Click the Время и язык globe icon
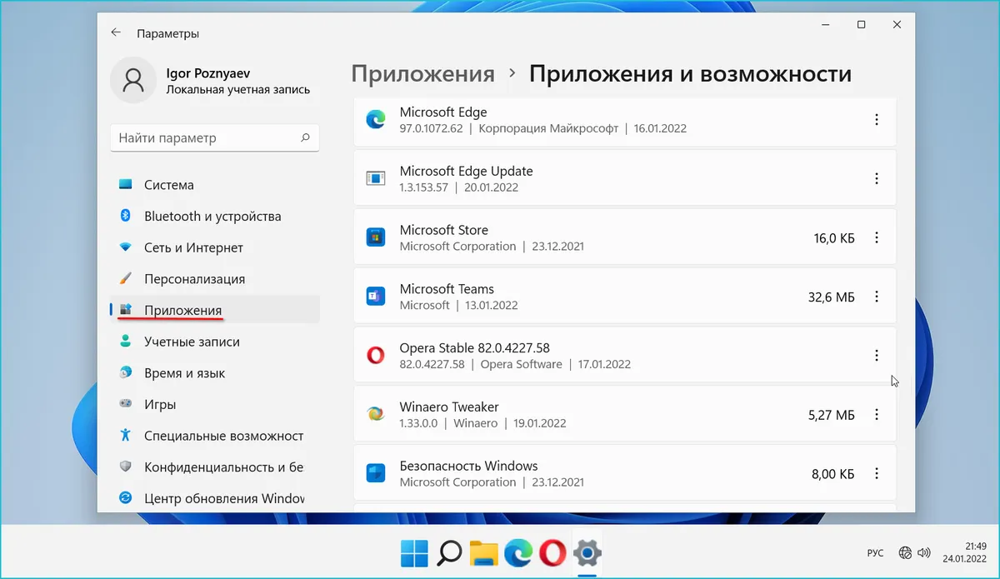Screen dimensions: 1000x579 126,373
